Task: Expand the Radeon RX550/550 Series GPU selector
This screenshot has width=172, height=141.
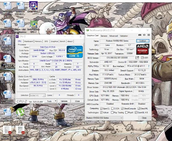Action: coord(104,118)
